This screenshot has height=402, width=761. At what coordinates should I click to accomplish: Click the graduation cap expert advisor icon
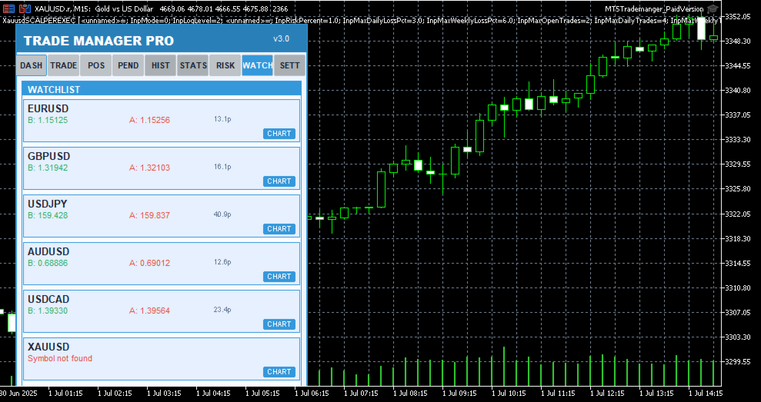click(x=713, y=8)
